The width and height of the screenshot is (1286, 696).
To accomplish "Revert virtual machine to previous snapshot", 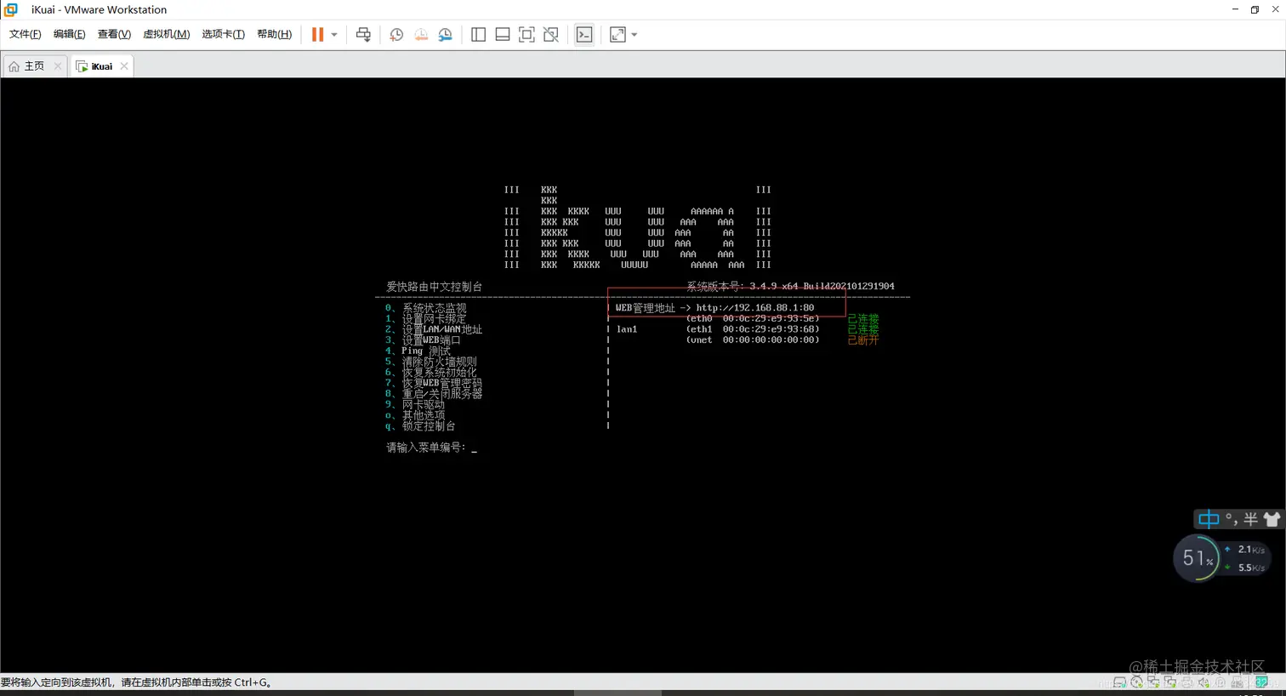I will [421, 35].
